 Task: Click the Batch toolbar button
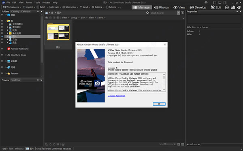pos(42,7)
